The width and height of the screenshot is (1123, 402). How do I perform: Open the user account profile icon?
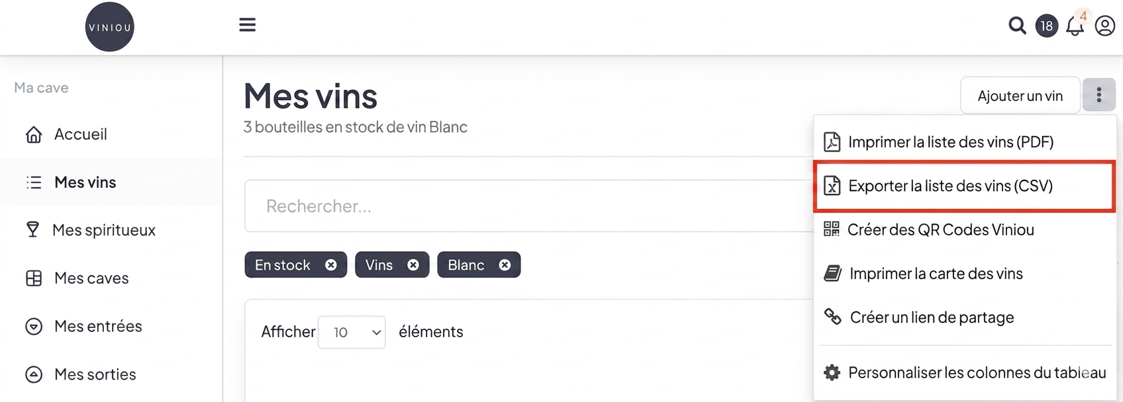click(1104, 26)
